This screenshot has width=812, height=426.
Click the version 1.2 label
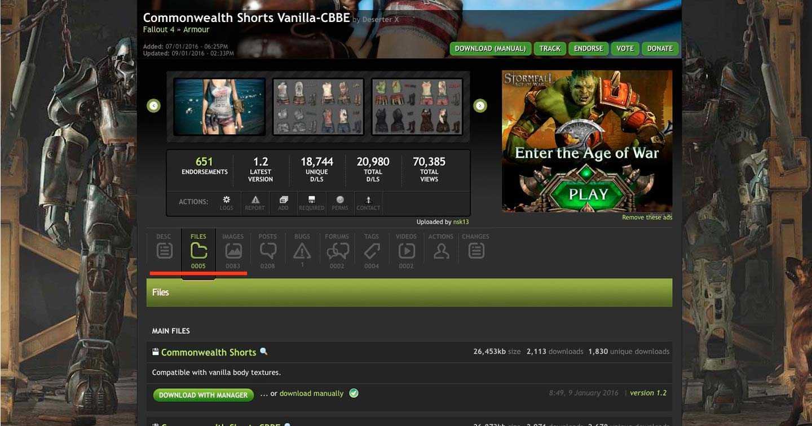648,393
